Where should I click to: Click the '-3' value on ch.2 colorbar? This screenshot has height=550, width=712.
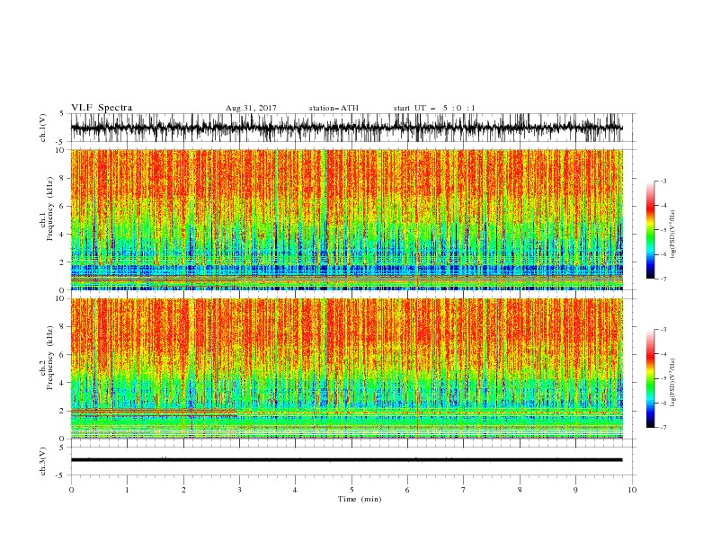click(x=663, y=330)
